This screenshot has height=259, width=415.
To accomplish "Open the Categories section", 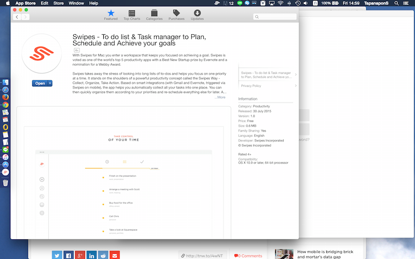I will tap(154, 15).
